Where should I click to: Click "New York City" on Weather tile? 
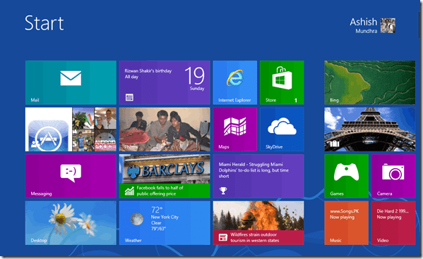(165, 217)
